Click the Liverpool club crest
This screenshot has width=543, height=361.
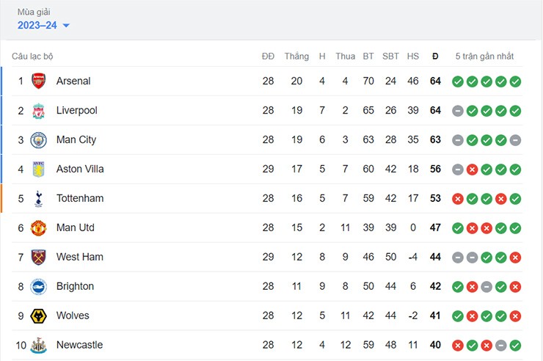[38, 110]
